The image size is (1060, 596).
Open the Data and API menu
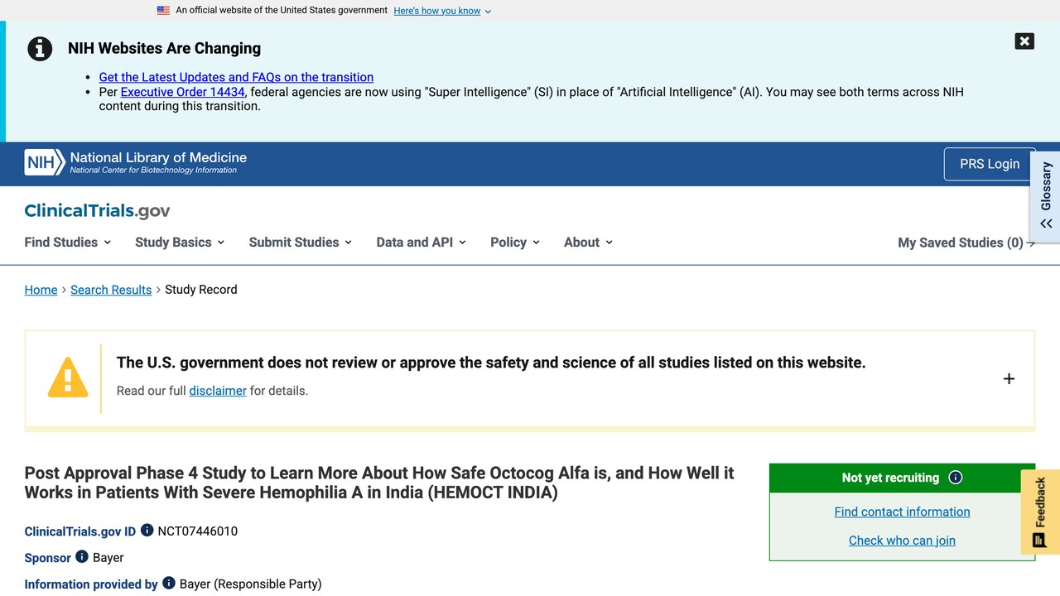click(421, 243)
